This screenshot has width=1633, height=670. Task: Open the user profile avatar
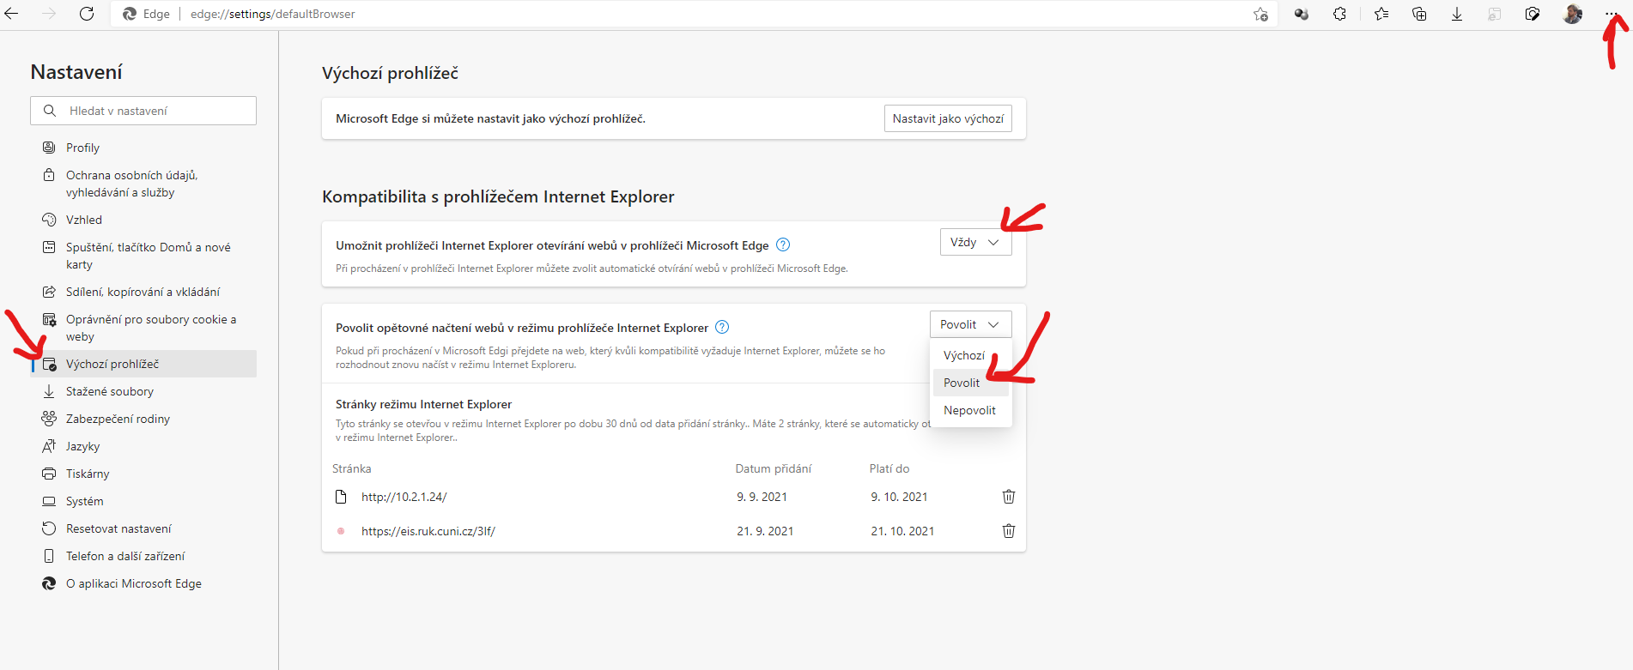(1573, 14)
